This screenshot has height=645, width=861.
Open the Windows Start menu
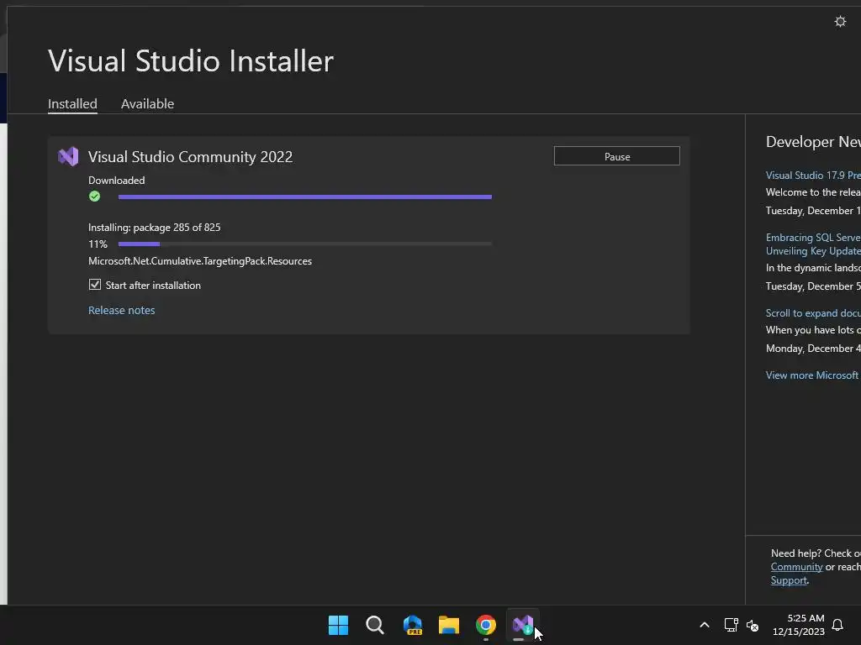(338, 625)
